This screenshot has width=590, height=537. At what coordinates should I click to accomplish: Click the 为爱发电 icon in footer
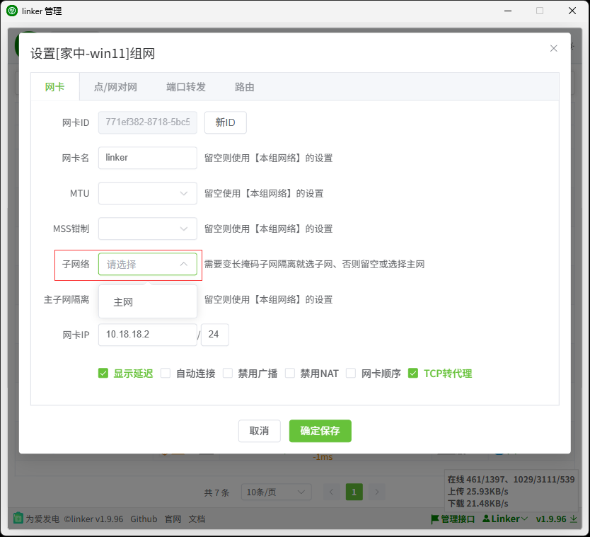18,519
